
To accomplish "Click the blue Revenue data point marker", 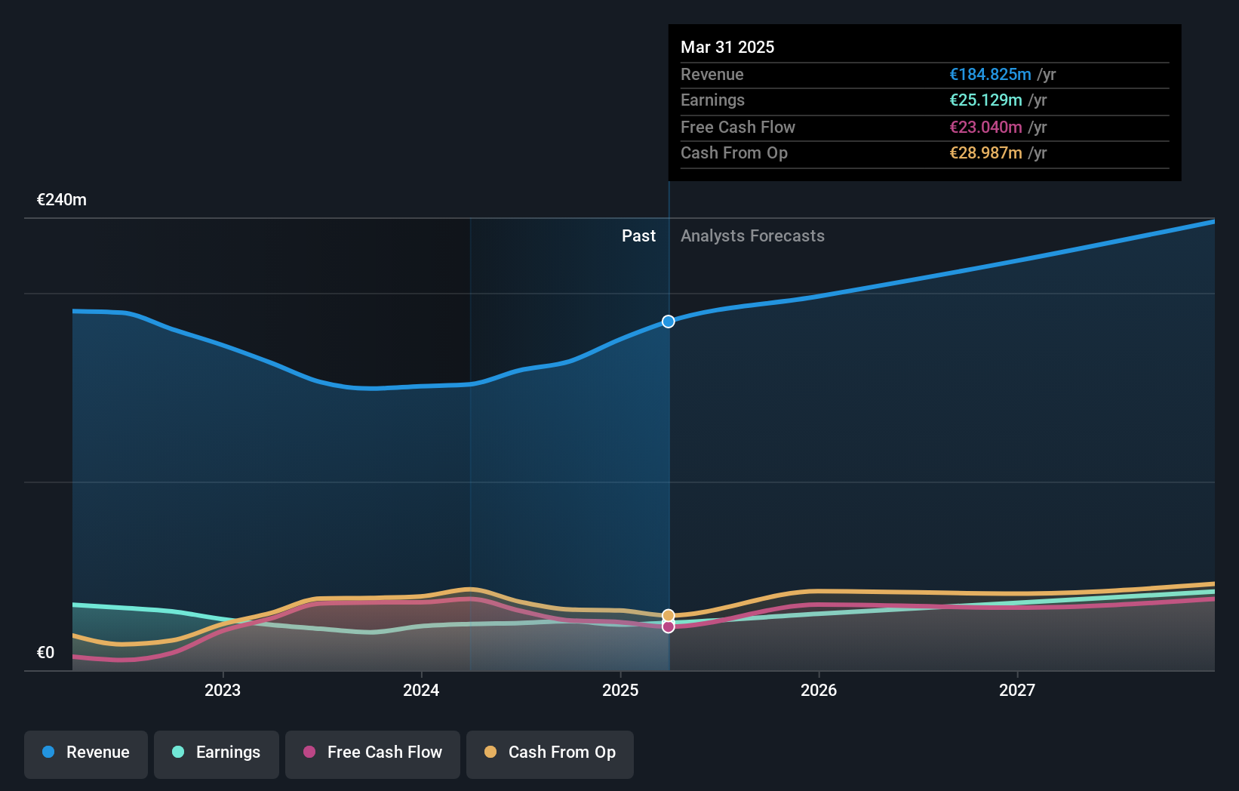I will [669, 322].
